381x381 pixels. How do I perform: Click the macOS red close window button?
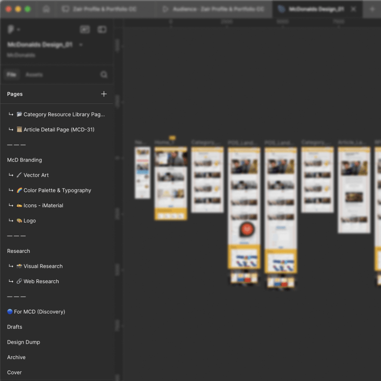(8, 9)
